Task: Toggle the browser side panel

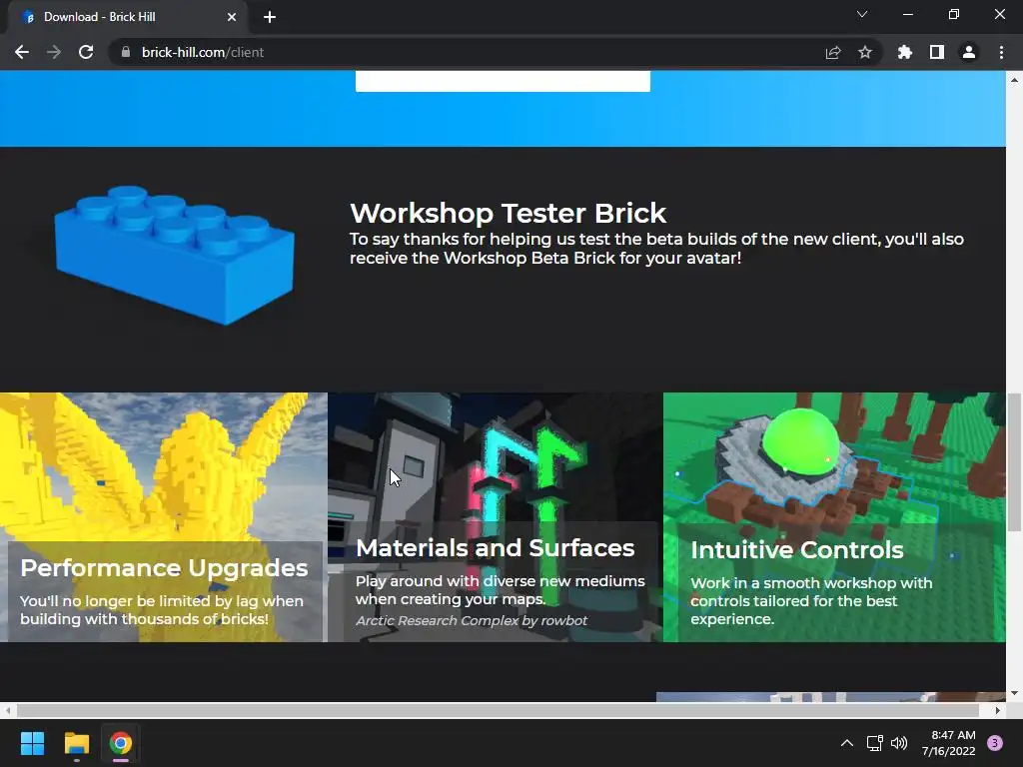Action: [x=937, y=52]
